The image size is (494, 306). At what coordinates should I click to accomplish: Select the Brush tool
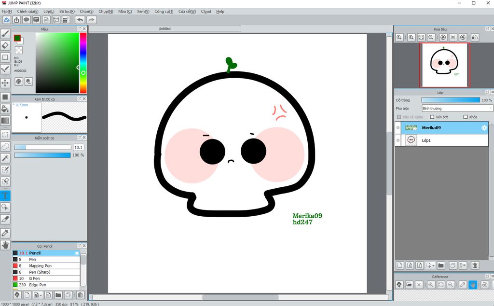(x=5, y=33)
